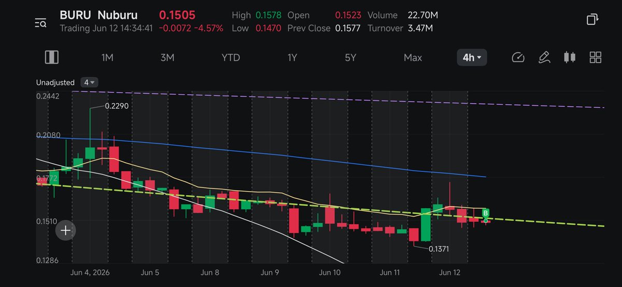This screenshot has height=287, width=622.
Task: Tap the BURU Nuburu ticker title
Action: pyautogui.click(x=98, y=16)
